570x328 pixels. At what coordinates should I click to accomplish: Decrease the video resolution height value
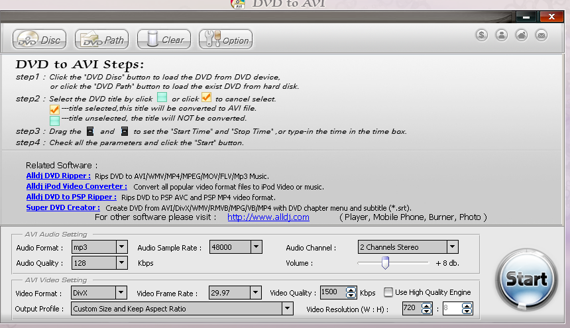(x=467, y=311)
